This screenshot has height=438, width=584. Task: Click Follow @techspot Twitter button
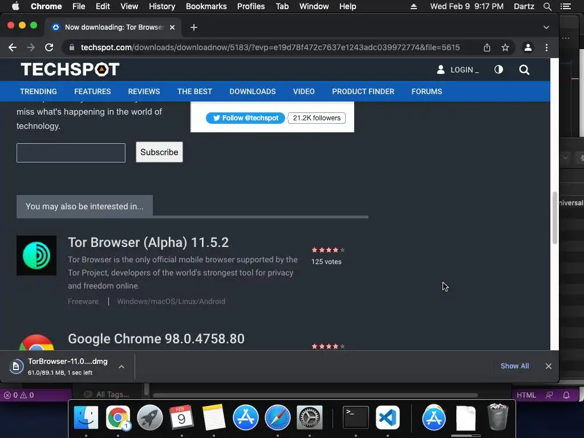[245, 118]
